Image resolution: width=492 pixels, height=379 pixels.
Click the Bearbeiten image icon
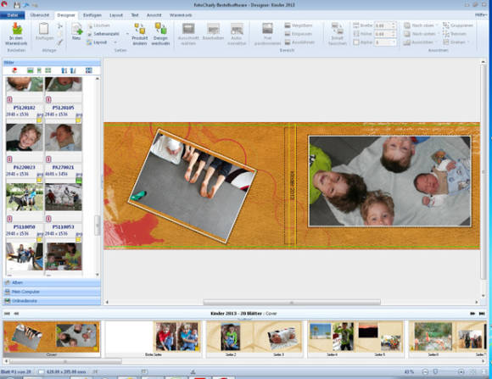point(213,29)
